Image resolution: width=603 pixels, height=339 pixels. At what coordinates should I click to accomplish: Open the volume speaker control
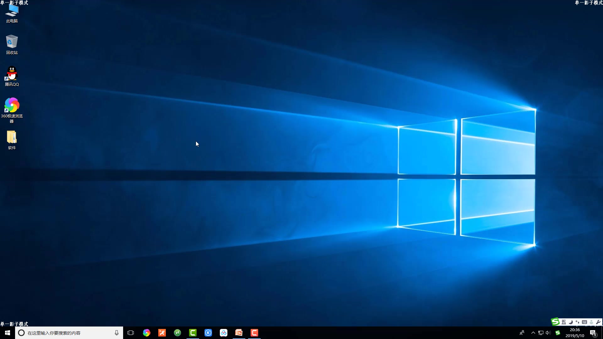click(548, 333)
